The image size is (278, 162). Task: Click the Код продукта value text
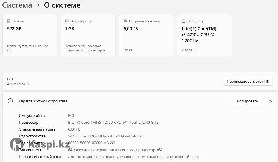(92, 143)
